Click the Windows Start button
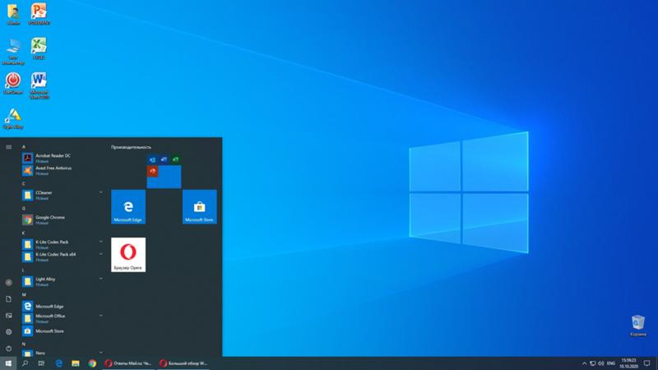The height and width of the screenshot is (370, 658). 8,363
